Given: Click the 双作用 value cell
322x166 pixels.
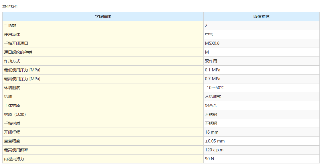Looking at the screenshot, I should point(211,61).
